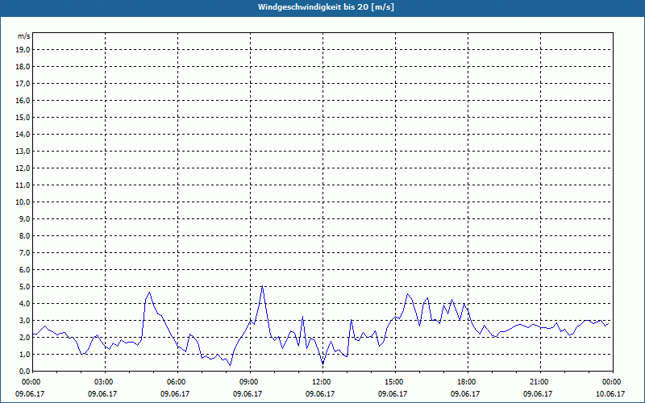Click the m/s unit label on y-axis
This screenshot has width=645, height=403.
pos(24,36)
